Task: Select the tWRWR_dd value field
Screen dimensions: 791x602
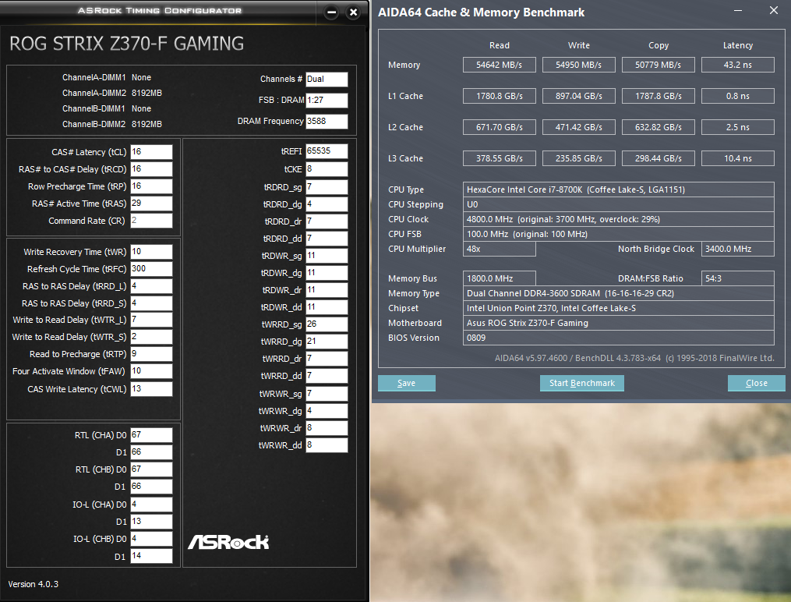Action: [327, 445]
